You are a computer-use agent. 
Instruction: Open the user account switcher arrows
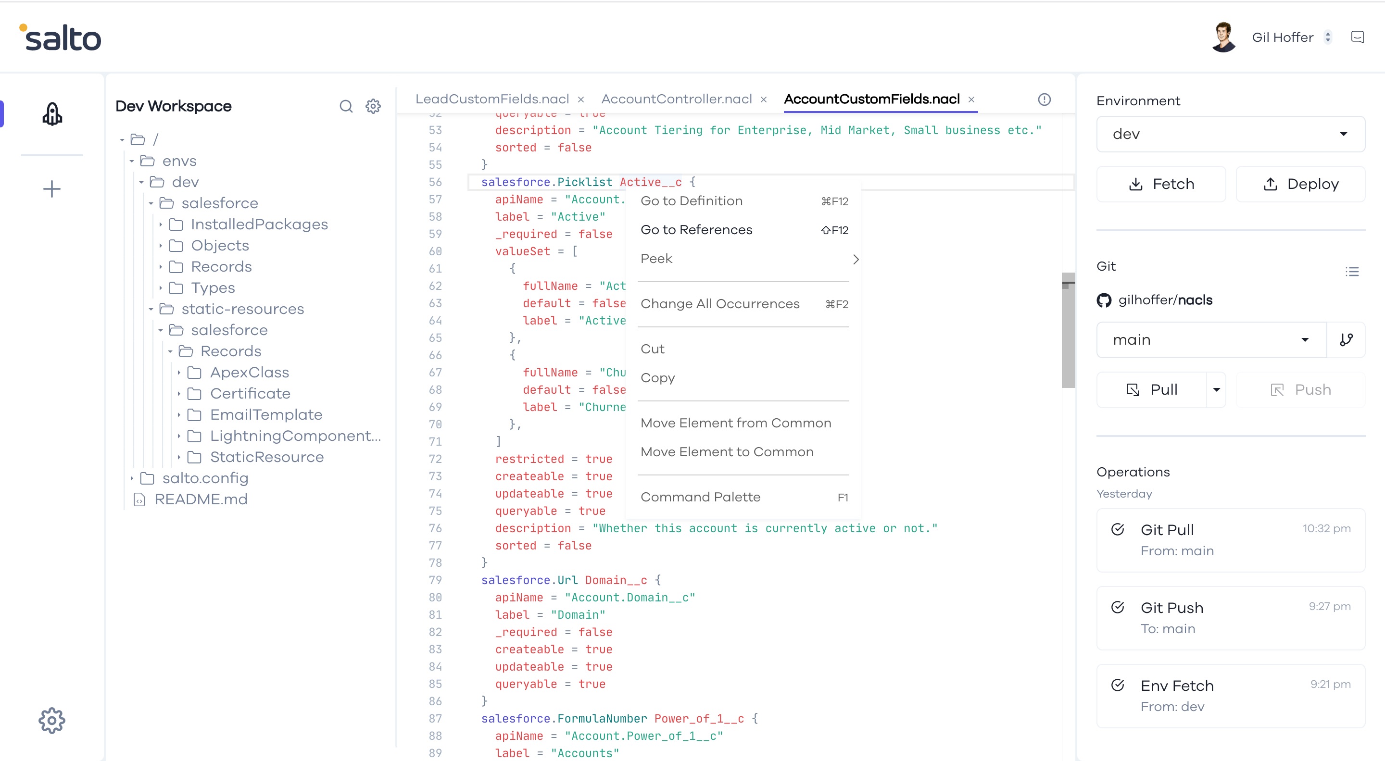(1328, 37)
